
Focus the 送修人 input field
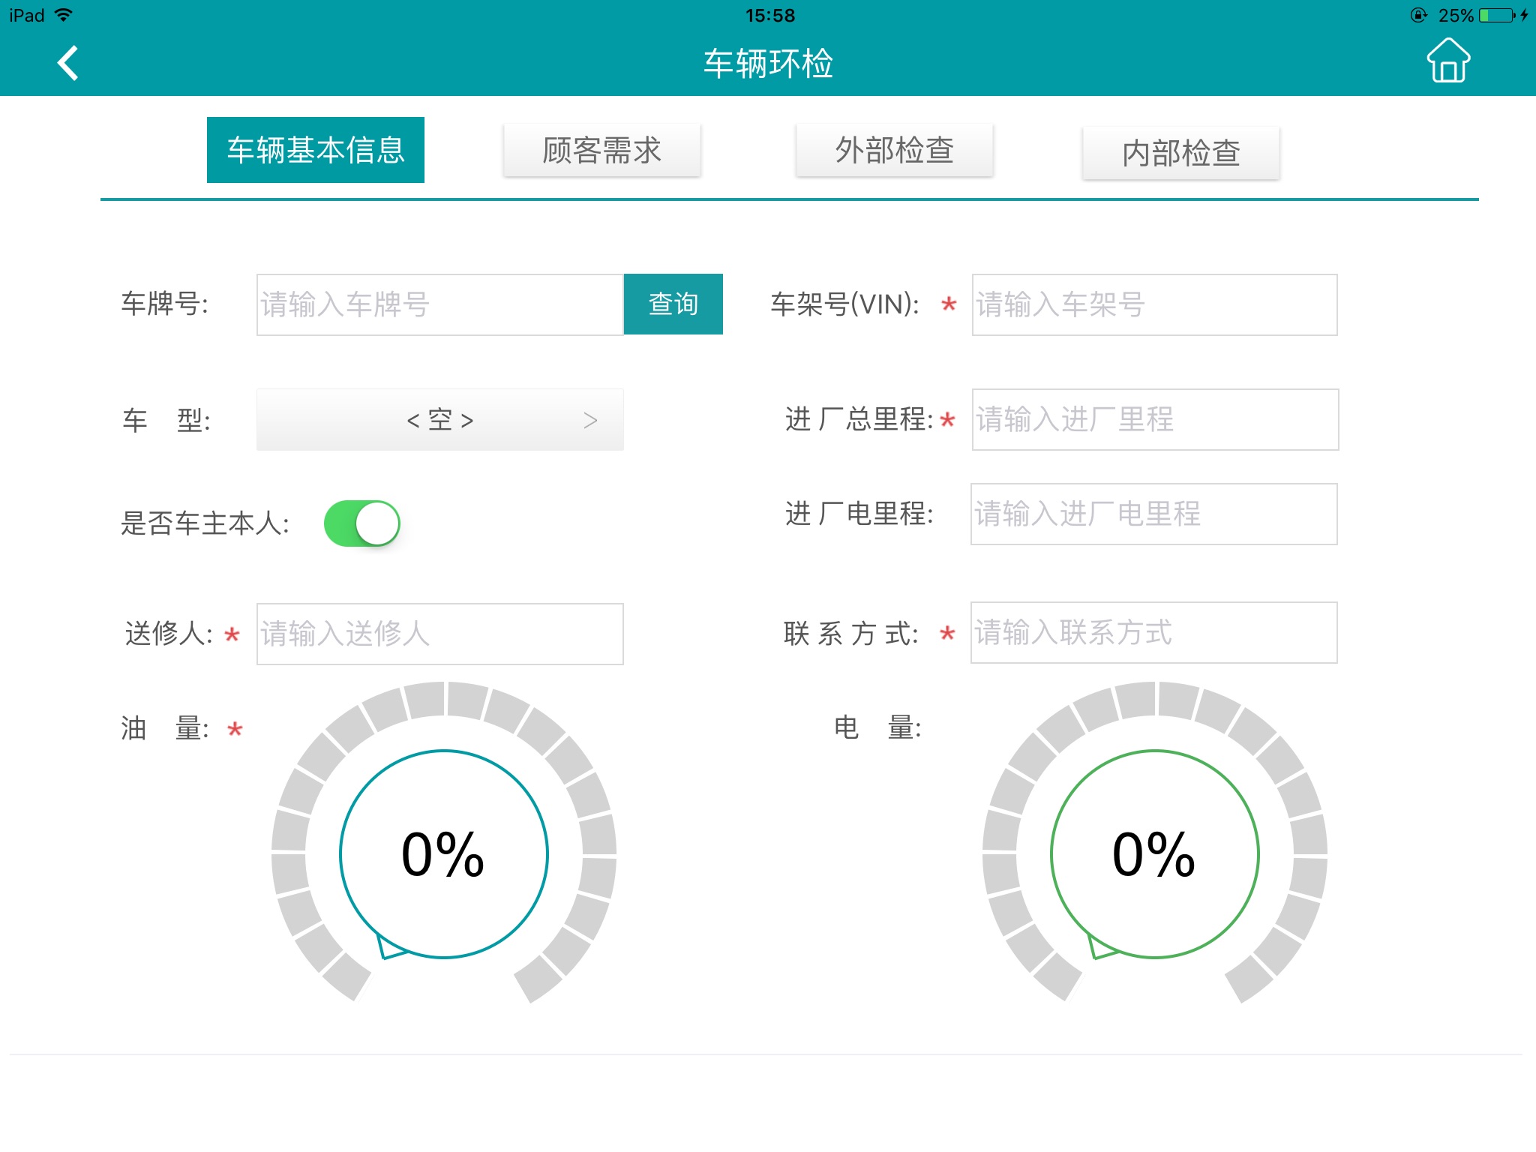(x=440, y=634)
